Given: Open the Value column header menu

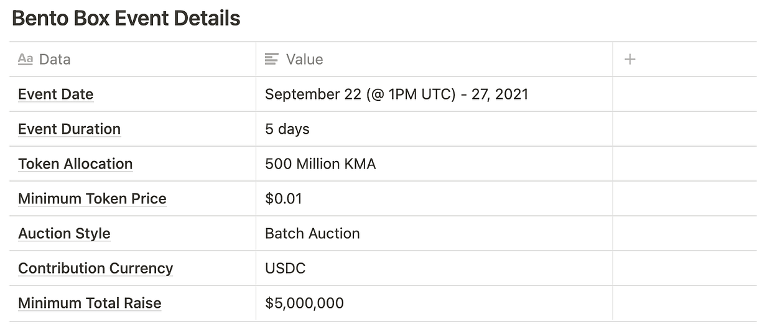Looking at the screenshot, I should point(304,59).
